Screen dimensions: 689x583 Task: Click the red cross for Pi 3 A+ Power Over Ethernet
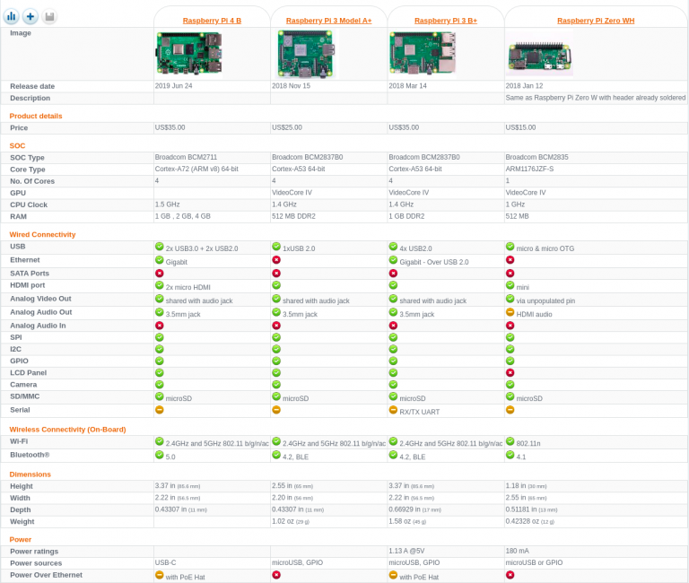click(276, 575)
